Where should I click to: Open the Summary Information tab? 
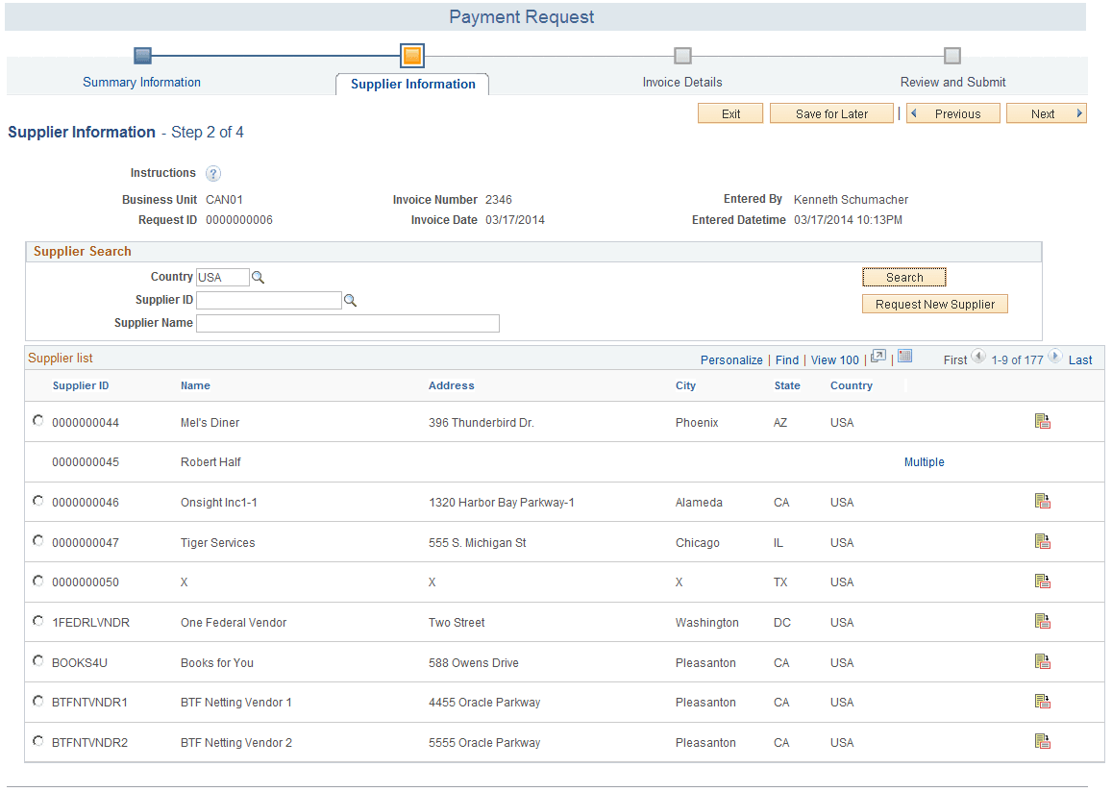click(x=141, y=82)
